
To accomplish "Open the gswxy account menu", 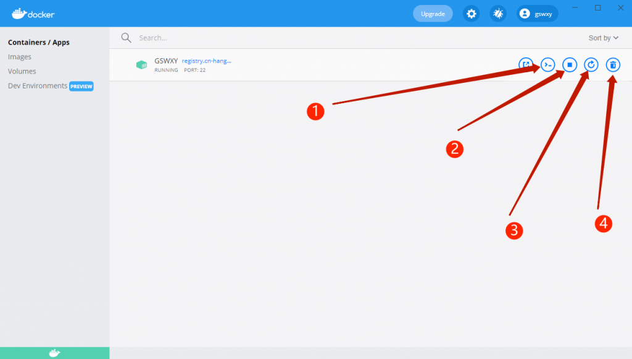I will pyautogui.click(x=538, y=14).
